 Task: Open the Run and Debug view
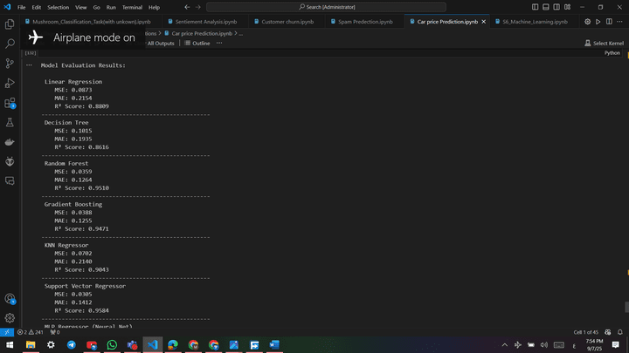pos(10,83)
